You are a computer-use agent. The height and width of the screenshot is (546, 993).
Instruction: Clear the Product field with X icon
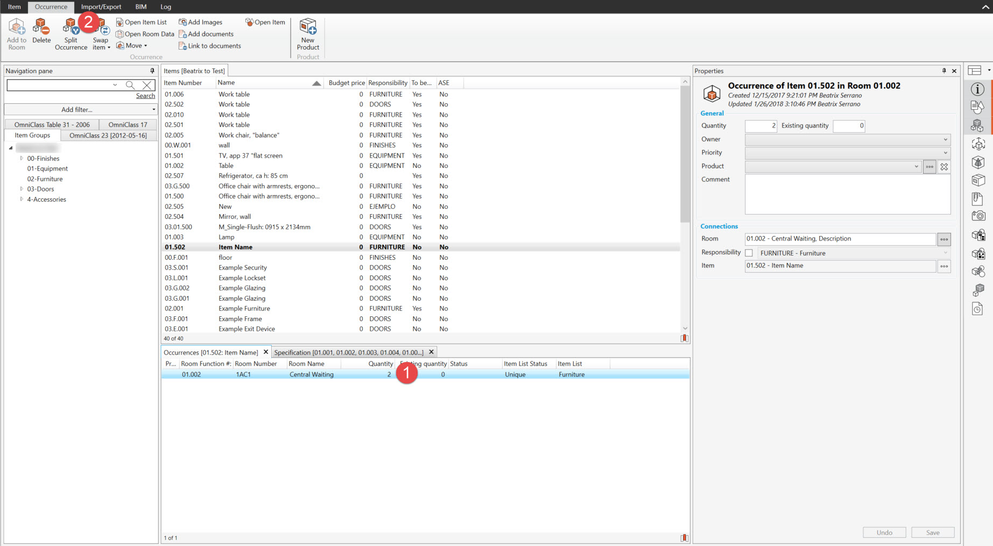pos(944,167)
